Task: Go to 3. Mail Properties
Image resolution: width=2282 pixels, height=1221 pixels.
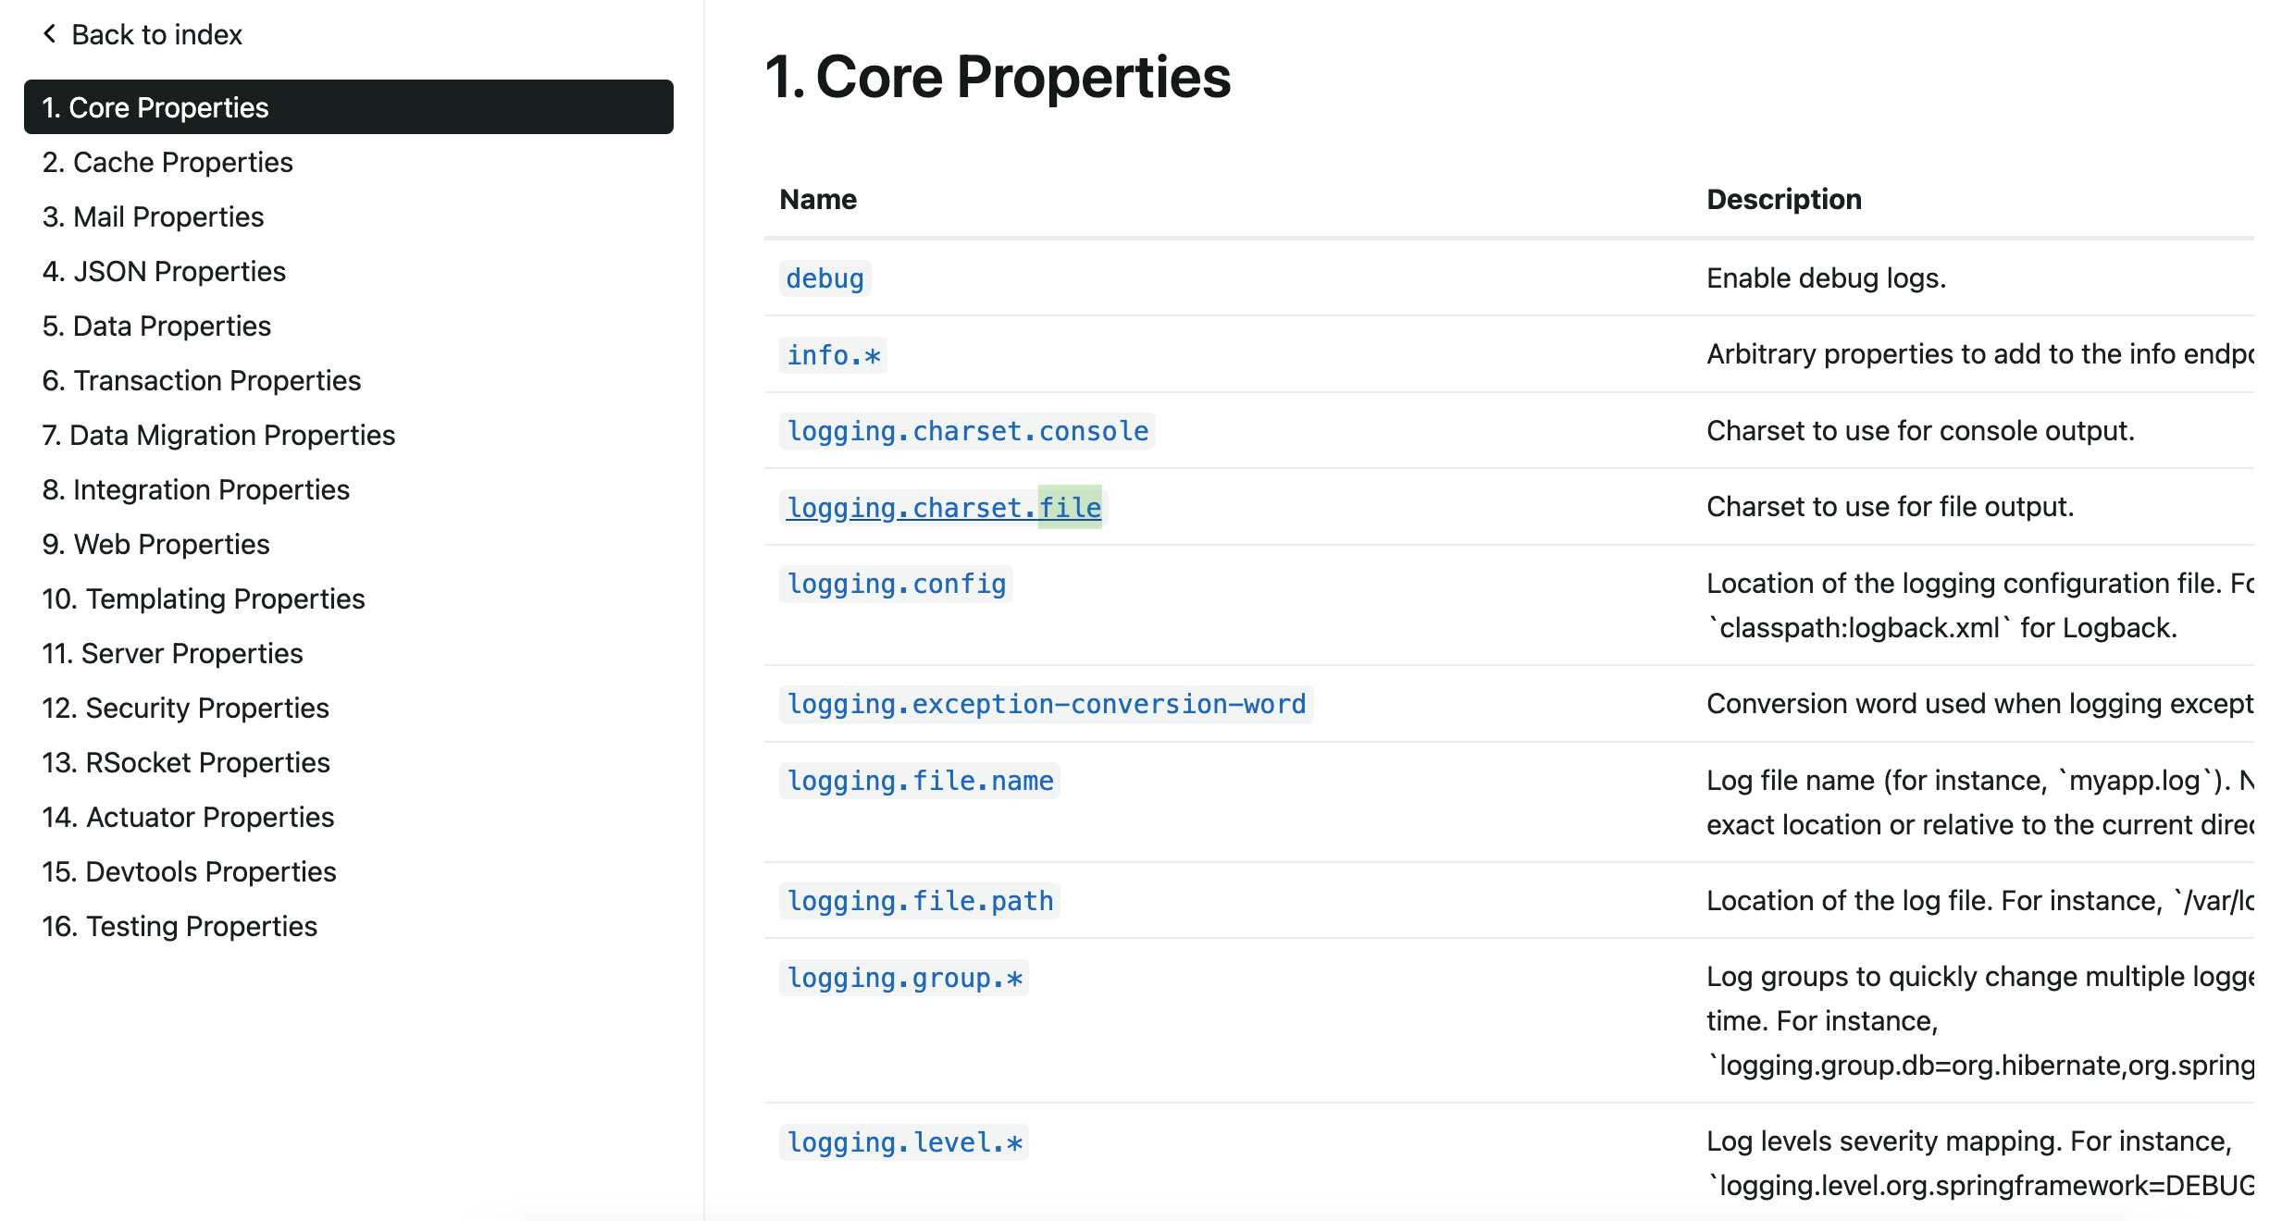Action: (x=153, y=216)
